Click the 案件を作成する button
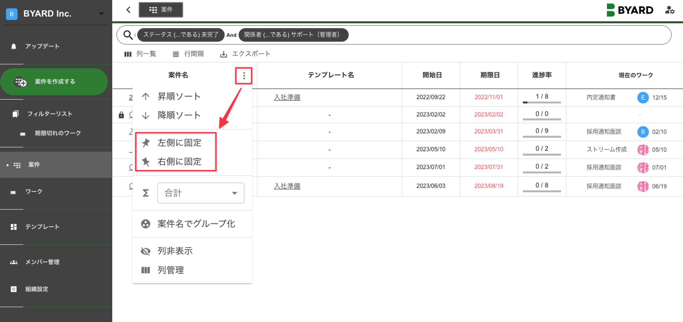Screen dimensions: 683x322 pyautogui.click(x=54, y=82)
